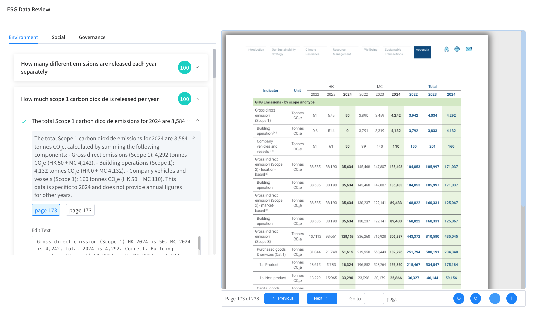Switch to the Social tab

coord(58,37)
